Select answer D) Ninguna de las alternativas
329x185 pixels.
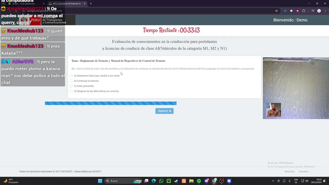click(x=71, y=91)
